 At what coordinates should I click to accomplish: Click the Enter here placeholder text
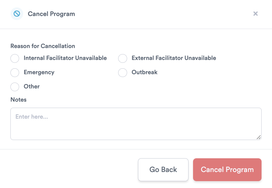tap(32, 117)
